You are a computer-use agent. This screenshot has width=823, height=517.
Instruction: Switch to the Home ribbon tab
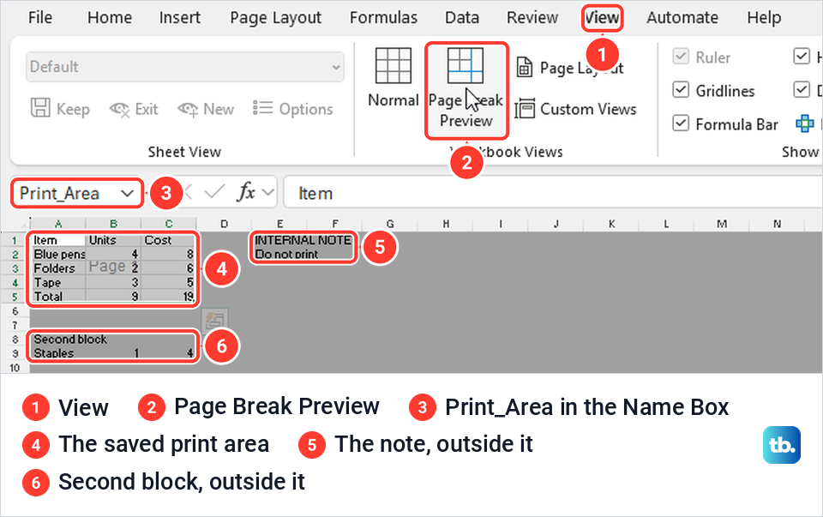tap(109, 17)
